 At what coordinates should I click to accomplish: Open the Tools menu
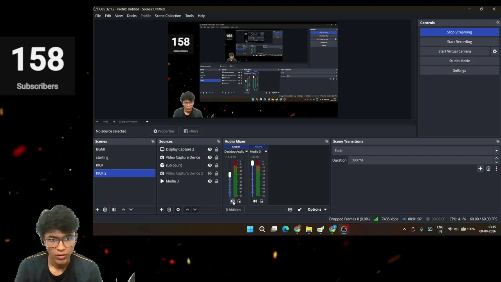tap(189, 16)
